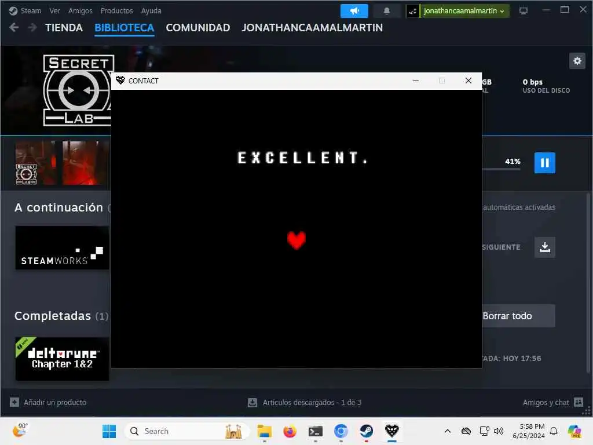Image resolution: width=593 pixels, height=445 pixels.
Task: Expand the jonathancaamalmartin account dropdown
Action: coord(464,11)
